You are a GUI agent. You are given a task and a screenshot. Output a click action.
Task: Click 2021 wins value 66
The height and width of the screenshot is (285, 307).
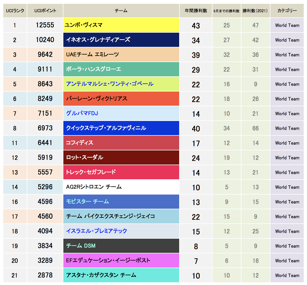[x=255, y=128]
